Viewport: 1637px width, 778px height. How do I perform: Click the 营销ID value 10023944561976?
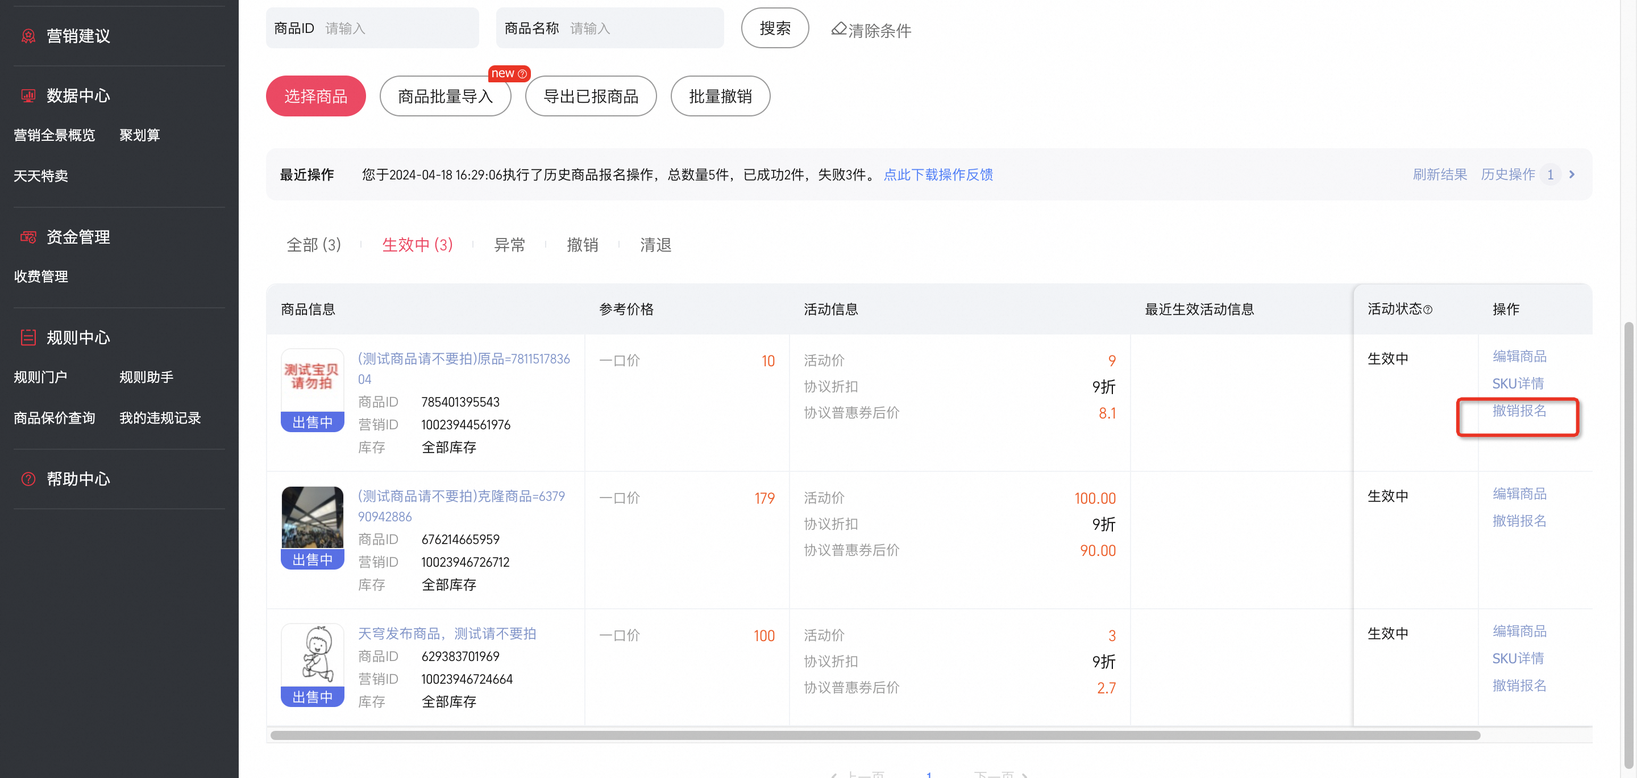click(x=466, y=425)
